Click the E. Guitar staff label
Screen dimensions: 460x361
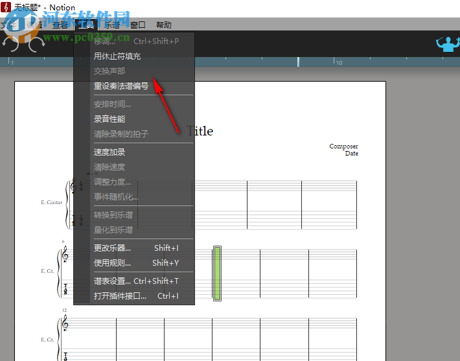point(52,202)
